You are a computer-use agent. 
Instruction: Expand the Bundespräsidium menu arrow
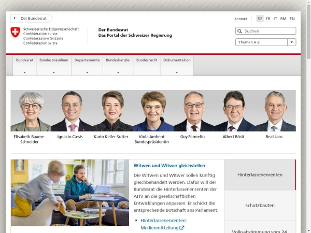click(x=54, y=72)
